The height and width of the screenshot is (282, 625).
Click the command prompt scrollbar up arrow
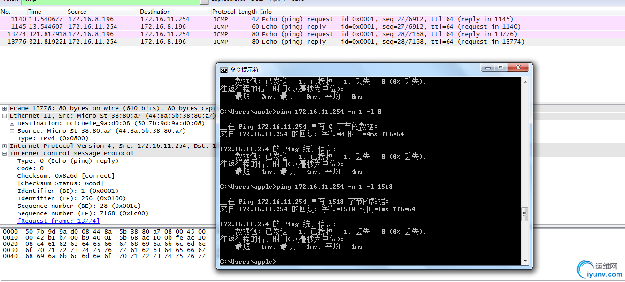(x=525, y=82)
